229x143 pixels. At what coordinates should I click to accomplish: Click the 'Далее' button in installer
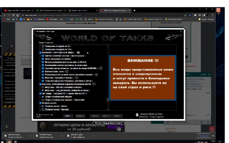[106, 116]
